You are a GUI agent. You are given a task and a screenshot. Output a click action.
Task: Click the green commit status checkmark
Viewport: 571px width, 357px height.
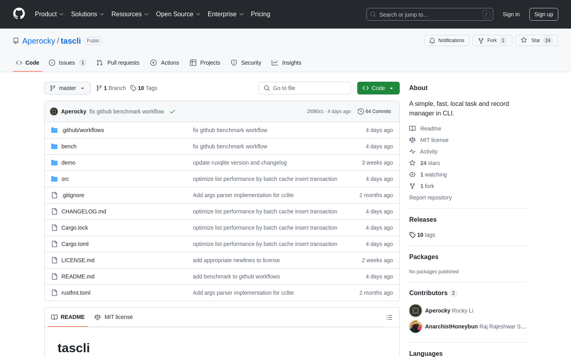tap(172, 111)
